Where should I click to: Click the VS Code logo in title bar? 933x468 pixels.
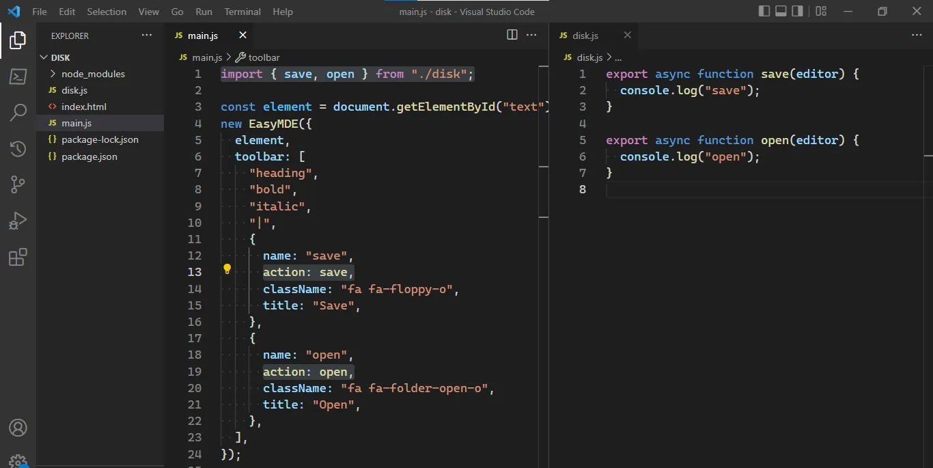coord(14,12)
